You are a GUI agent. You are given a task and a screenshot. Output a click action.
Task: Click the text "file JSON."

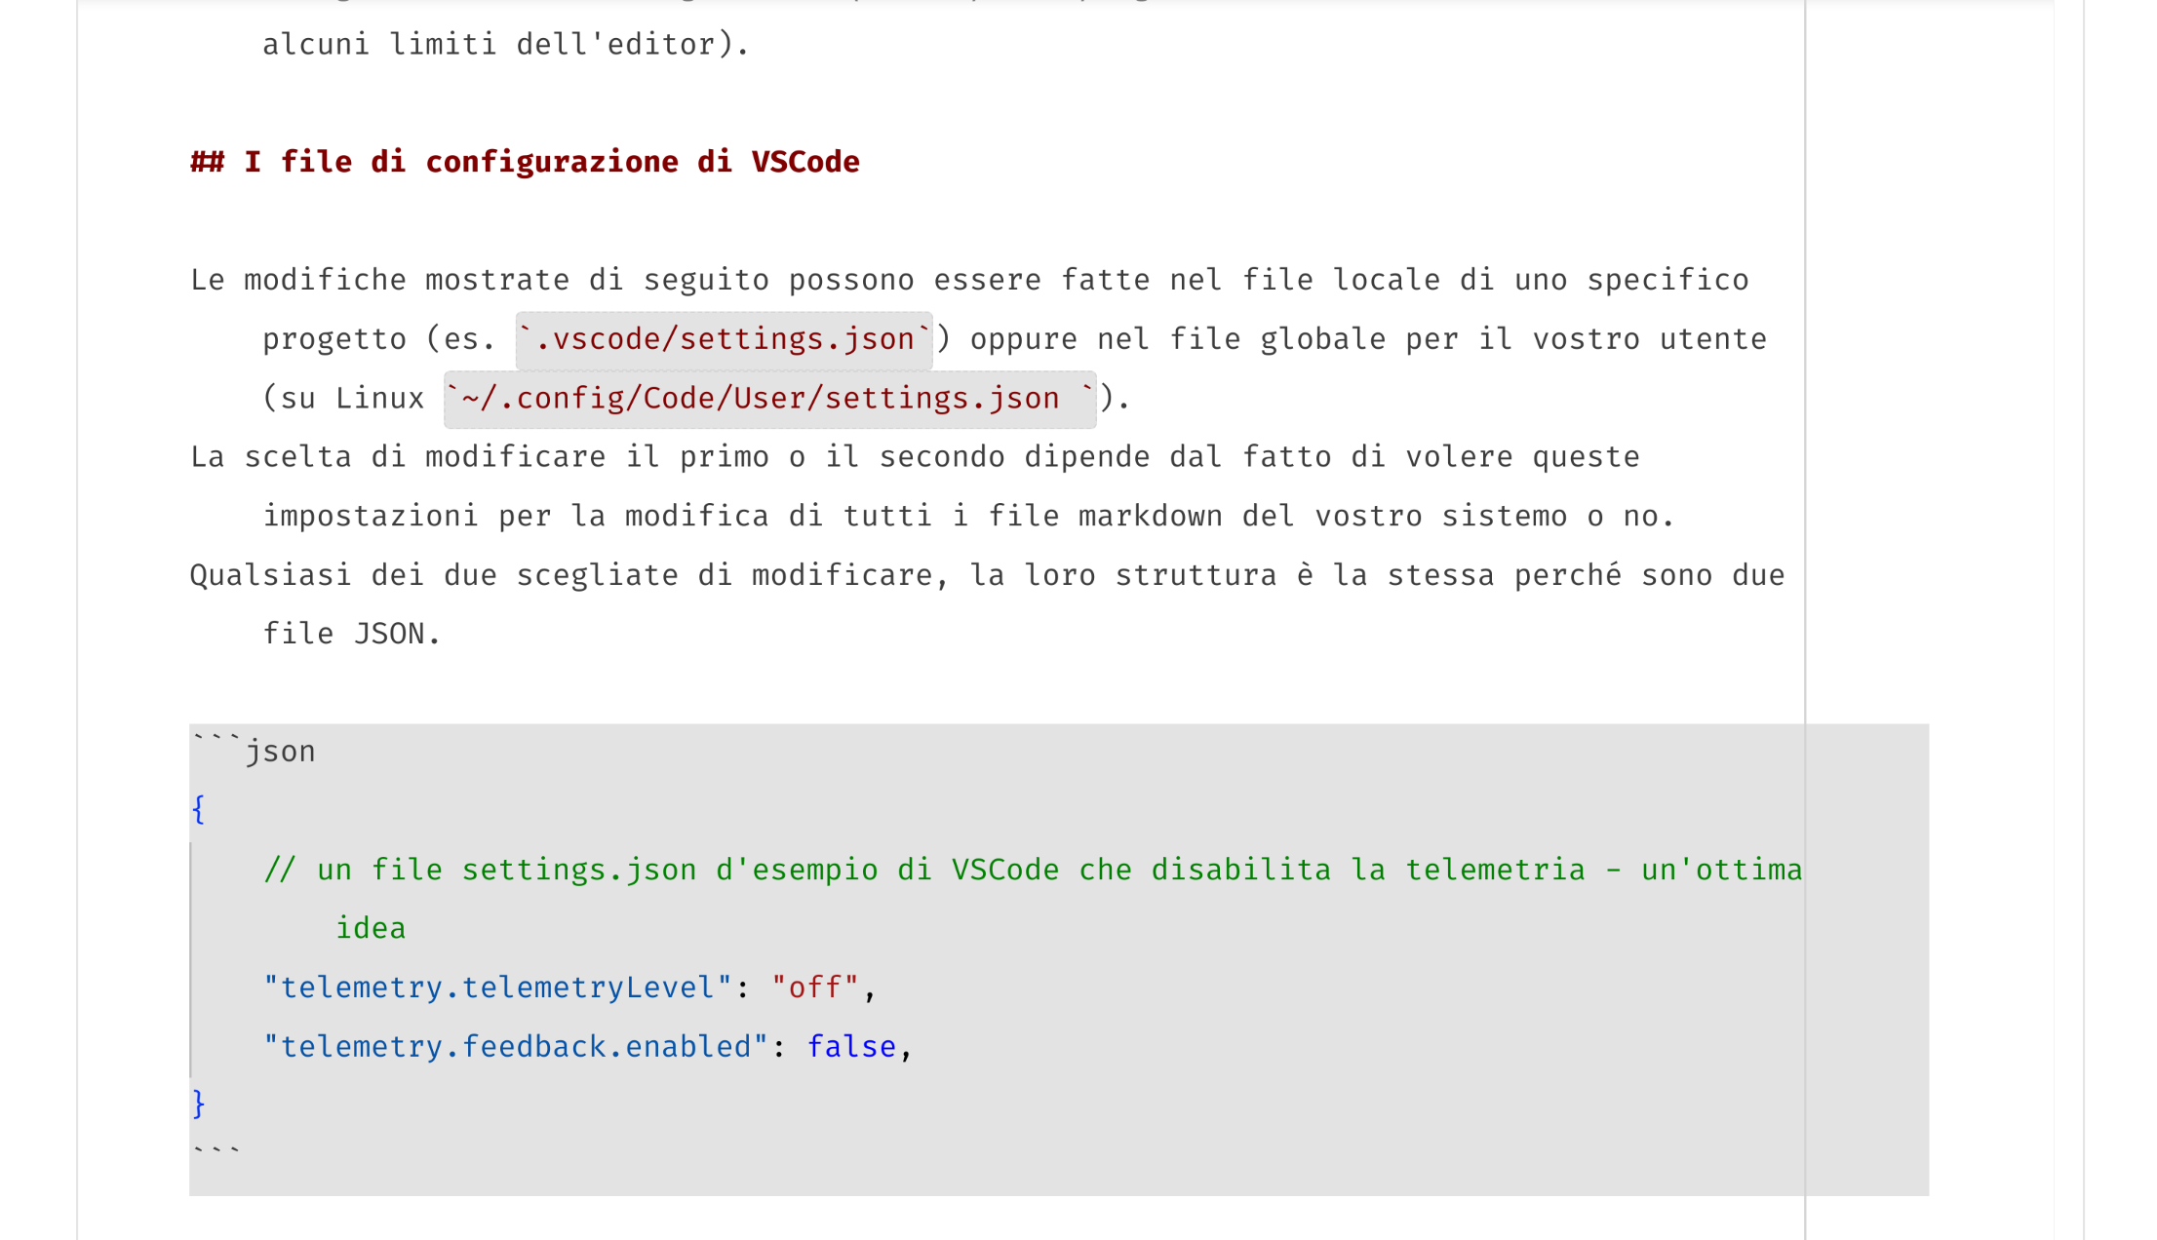click(x=351, y=635)
